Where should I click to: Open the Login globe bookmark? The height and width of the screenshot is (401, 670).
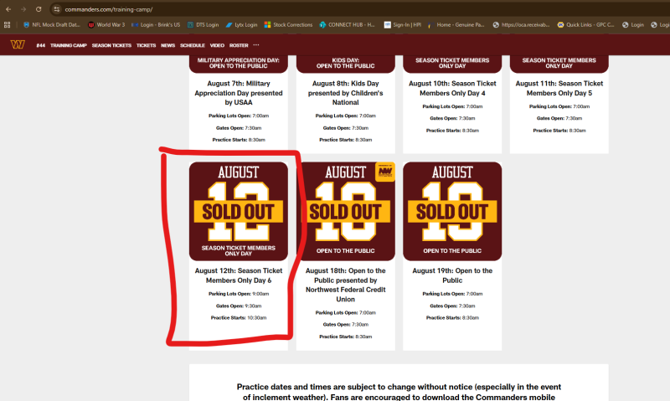pos(633,25)
